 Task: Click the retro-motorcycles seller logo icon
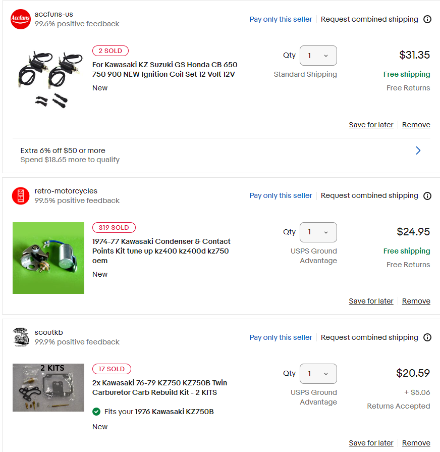[21, 196]
